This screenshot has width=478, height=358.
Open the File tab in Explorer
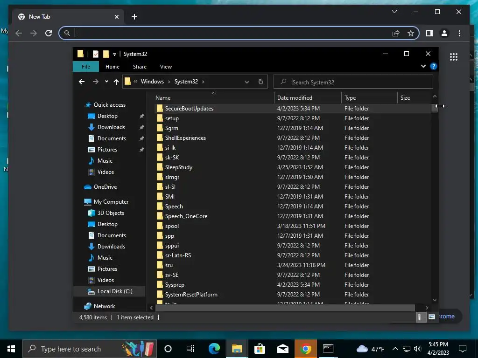click(x=86, y=66)
